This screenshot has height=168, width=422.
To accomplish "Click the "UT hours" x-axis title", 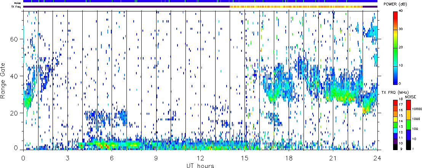I will (200, 165).
